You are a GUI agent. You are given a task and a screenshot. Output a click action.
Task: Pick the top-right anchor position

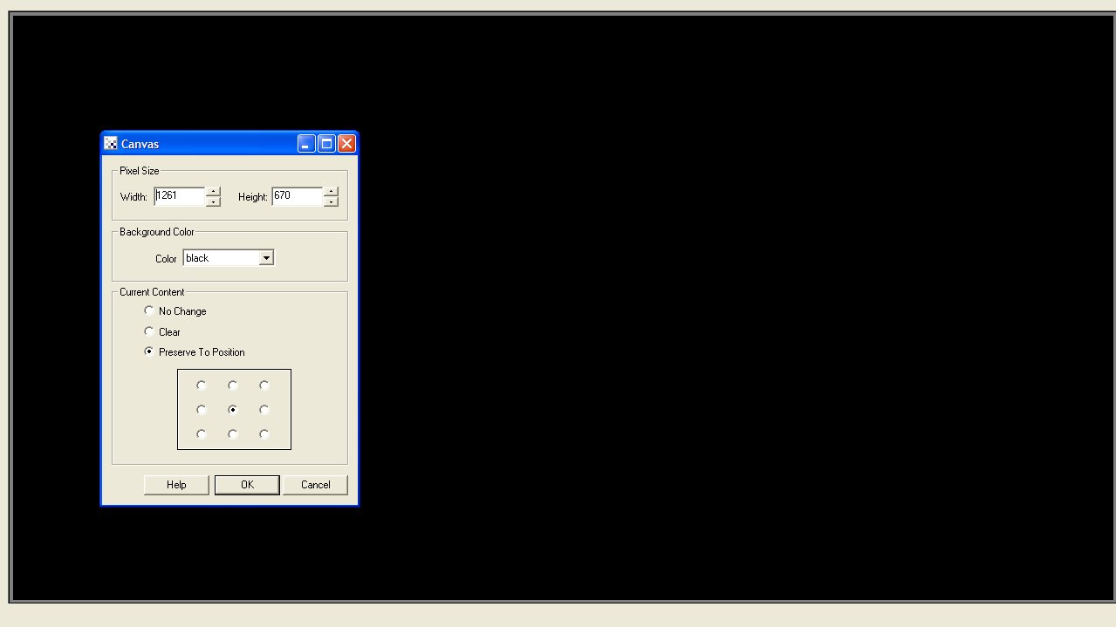click(x=264, y=385)
